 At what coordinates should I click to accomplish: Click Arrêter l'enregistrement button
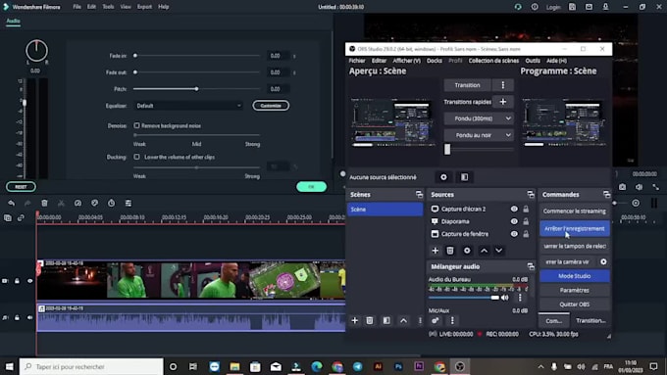(x=574, y=228)
